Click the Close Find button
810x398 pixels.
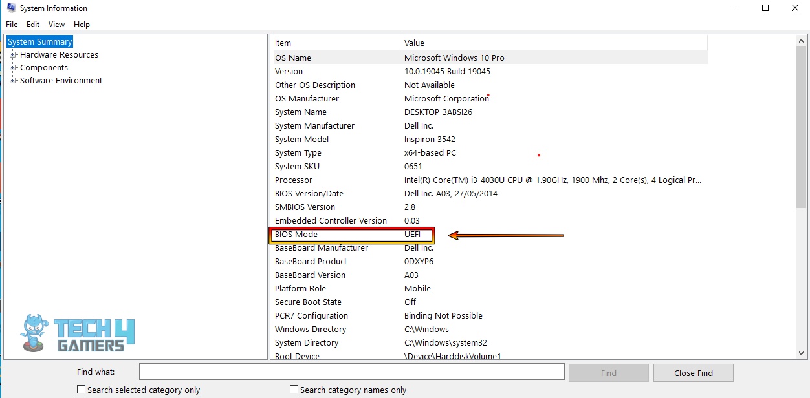tap(693, 373)
